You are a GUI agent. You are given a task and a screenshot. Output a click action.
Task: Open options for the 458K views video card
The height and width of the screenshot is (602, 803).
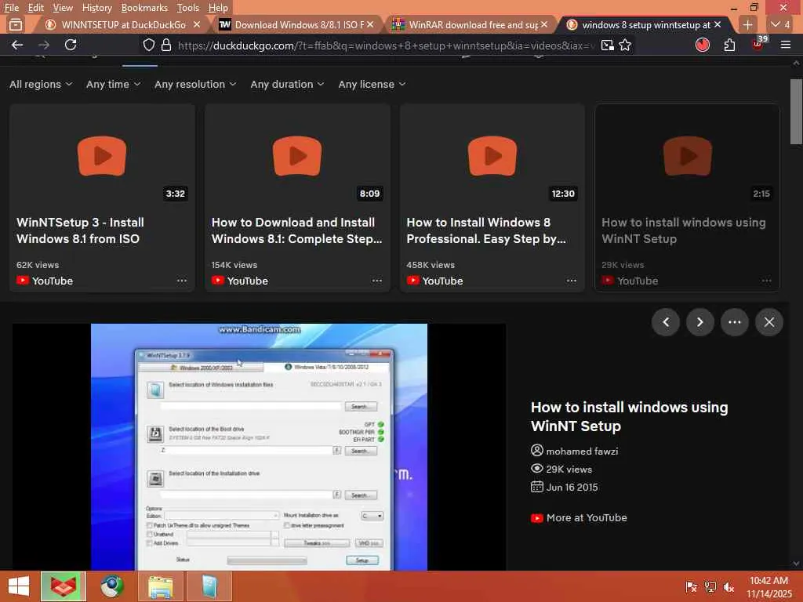pyautogui.click(x=572, y=281)
